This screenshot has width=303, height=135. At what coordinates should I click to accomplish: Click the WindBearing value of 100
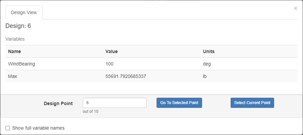pyautogui.click(x=109, y=64)
